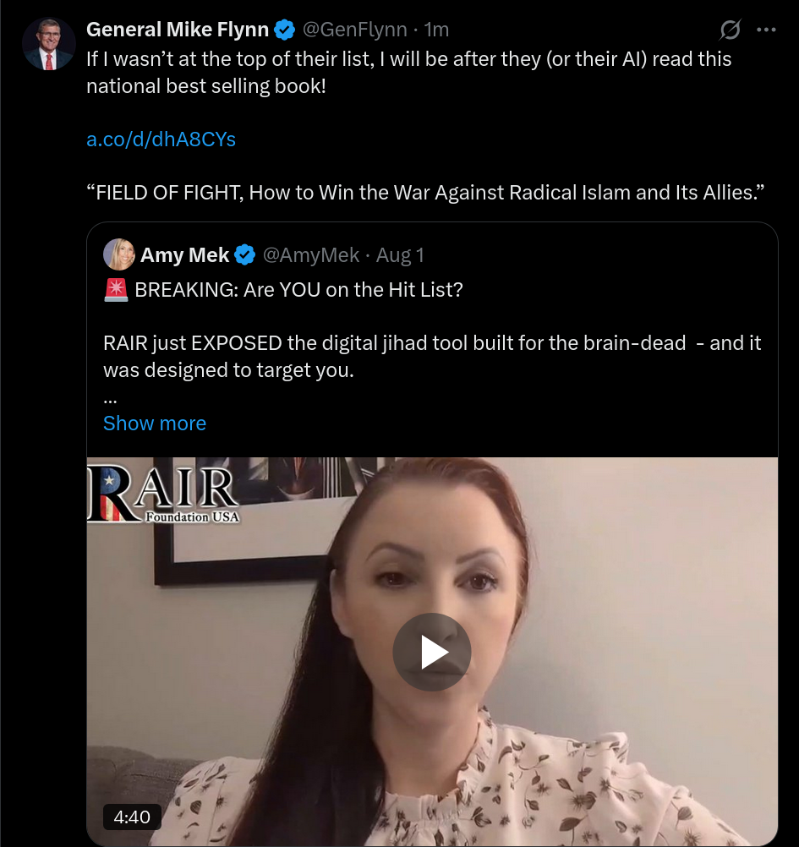
Task: Open General Mike Flynn's display name
Action: 178,30
